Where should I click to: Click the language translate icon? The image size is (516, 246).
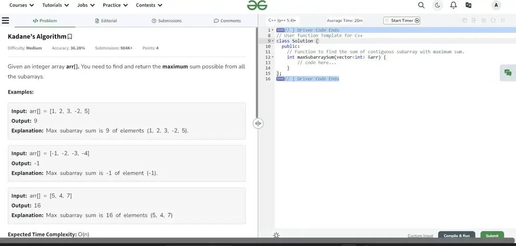[469, 5]
